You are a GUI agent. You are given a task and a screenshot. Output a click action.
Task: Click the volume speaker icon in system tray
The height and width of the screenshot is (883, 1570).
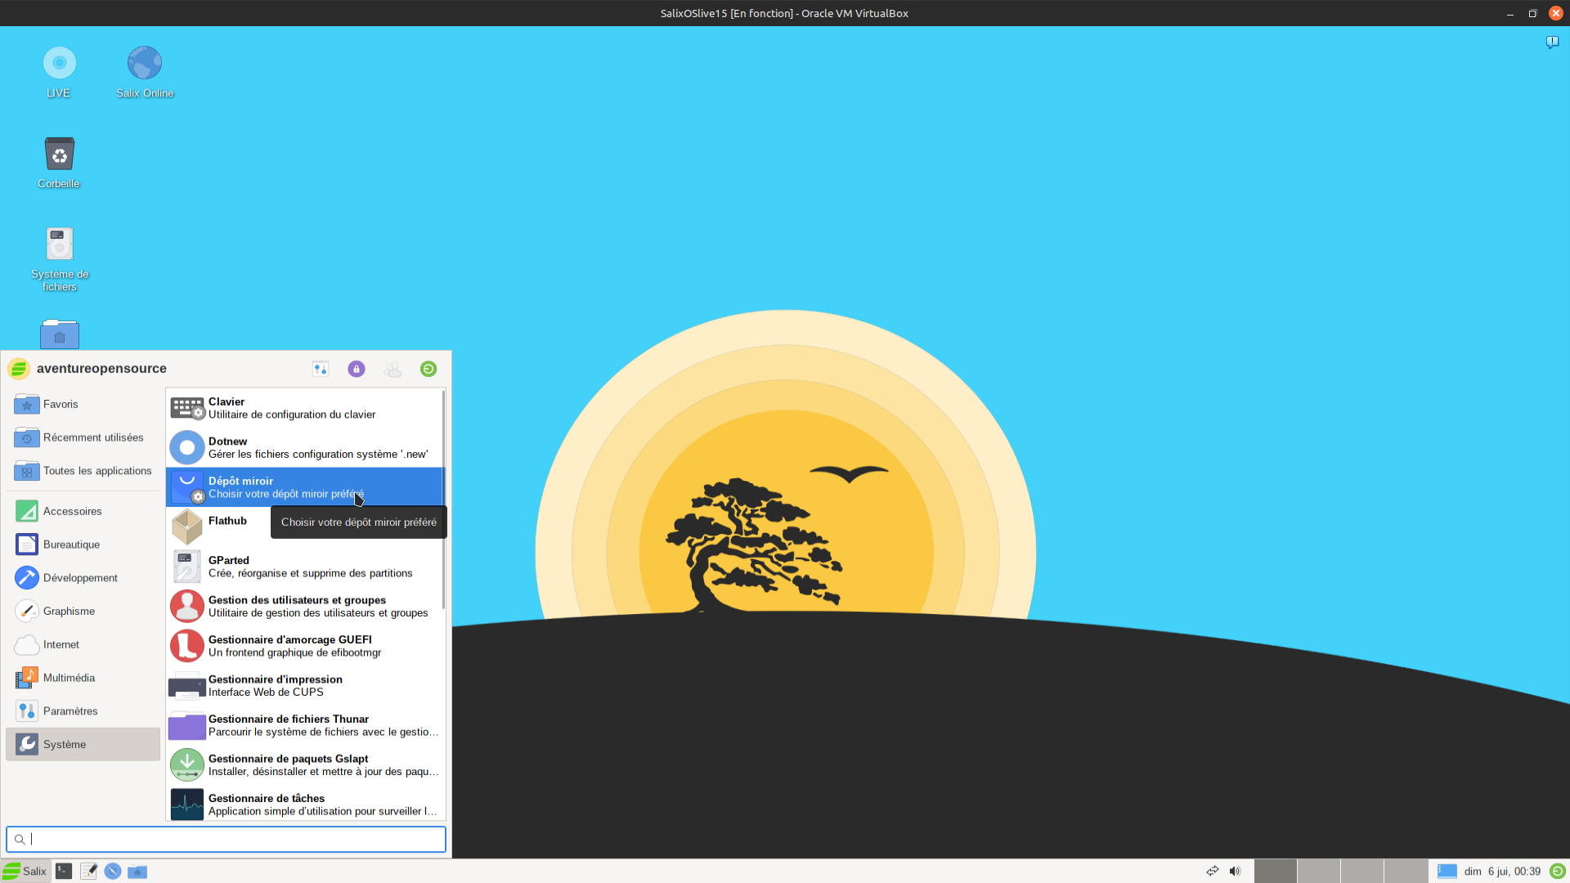(x=1235, y=872)
